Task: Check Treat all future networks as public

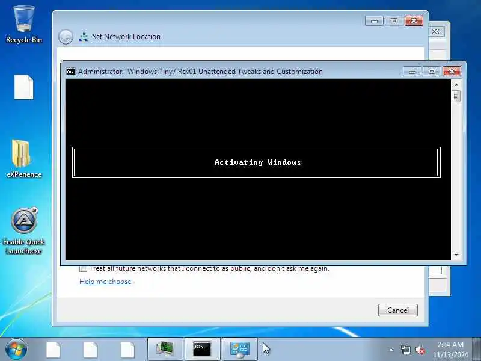Action: (x=83, y=268)
